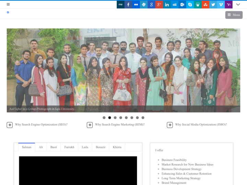Viewport: 247px width, 185px height.
Task: Expand Why Social Media Optimization (SMO)?
Action: coord(170,125)
